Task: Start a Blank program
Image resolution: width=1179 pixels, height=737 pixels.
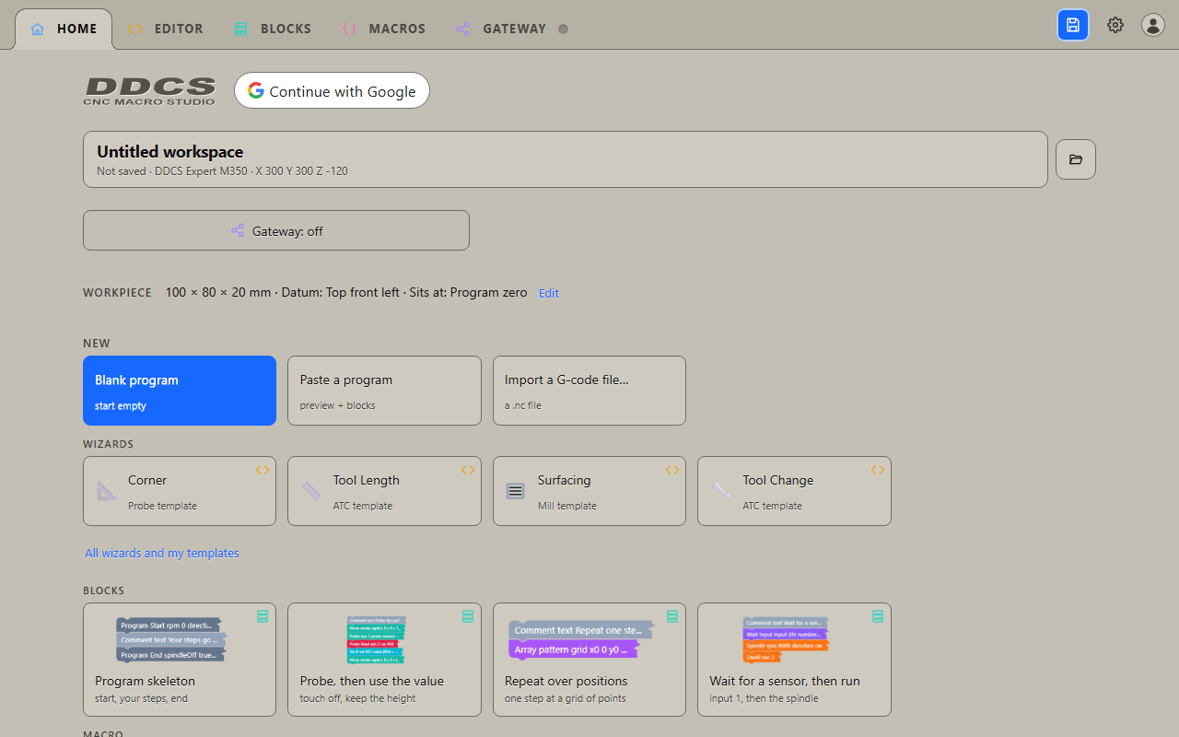Action: click(180, 391)
